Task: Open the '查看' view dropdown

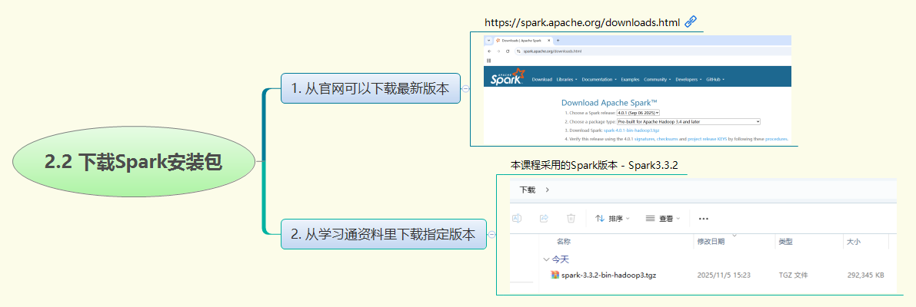Action: pyautogui.click(x=663, y=219)
